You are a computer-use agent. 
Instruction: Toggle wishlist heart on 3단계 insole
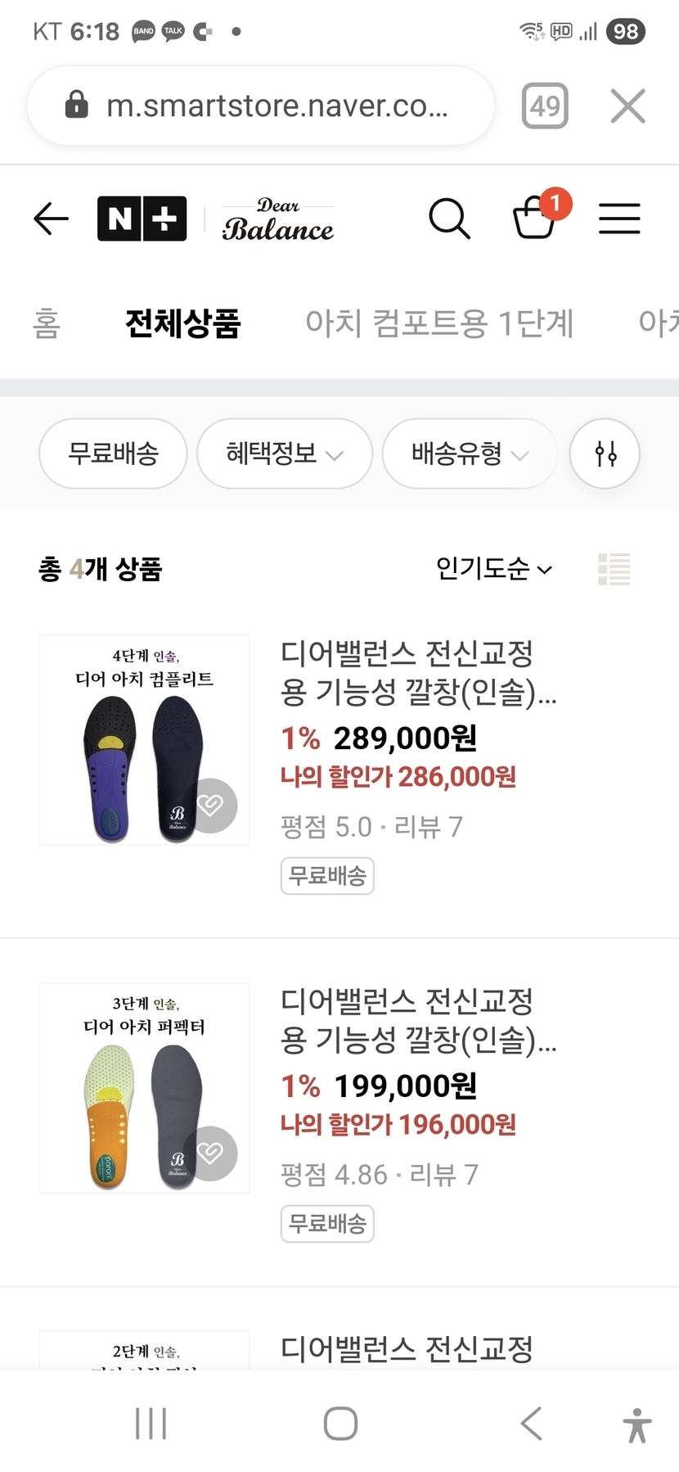(210, 1154)
